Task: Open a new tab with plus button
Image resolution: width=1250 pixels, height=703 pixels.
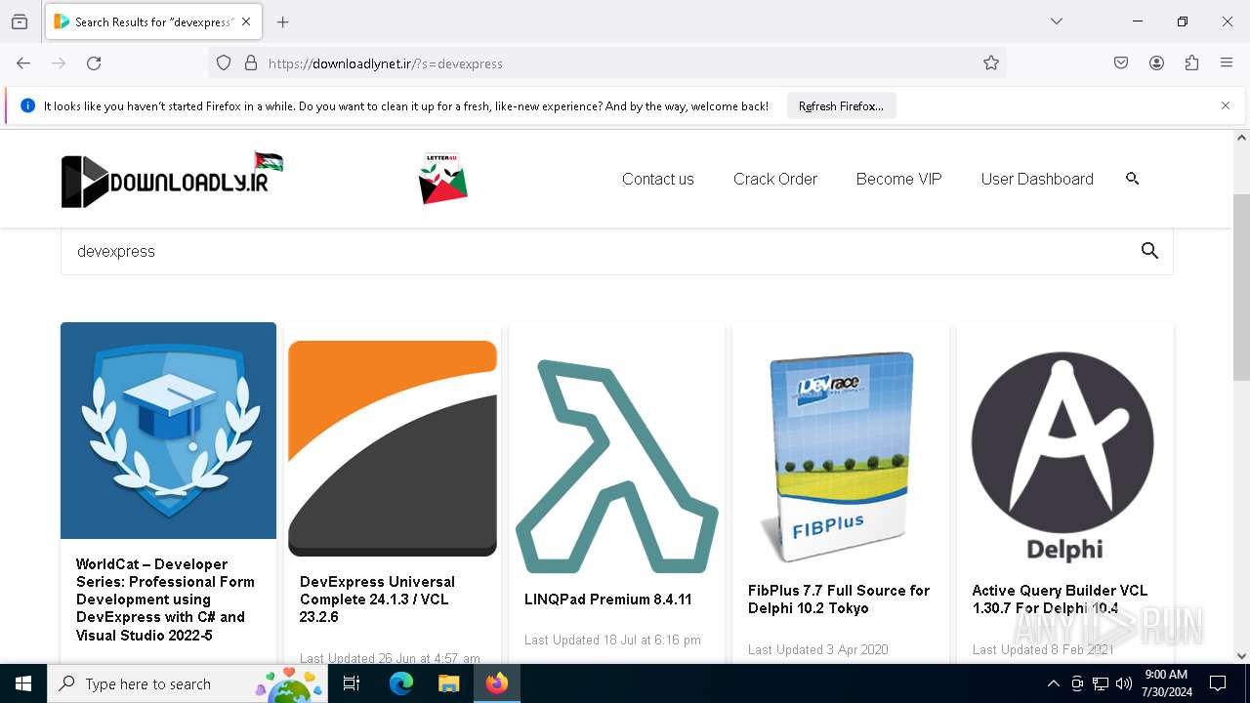Action: coord(283,21)
